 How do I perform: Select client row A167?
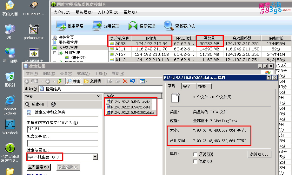pos(200,54)
